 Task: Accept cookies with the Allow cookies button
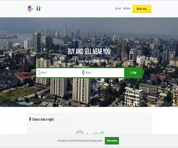112,141
